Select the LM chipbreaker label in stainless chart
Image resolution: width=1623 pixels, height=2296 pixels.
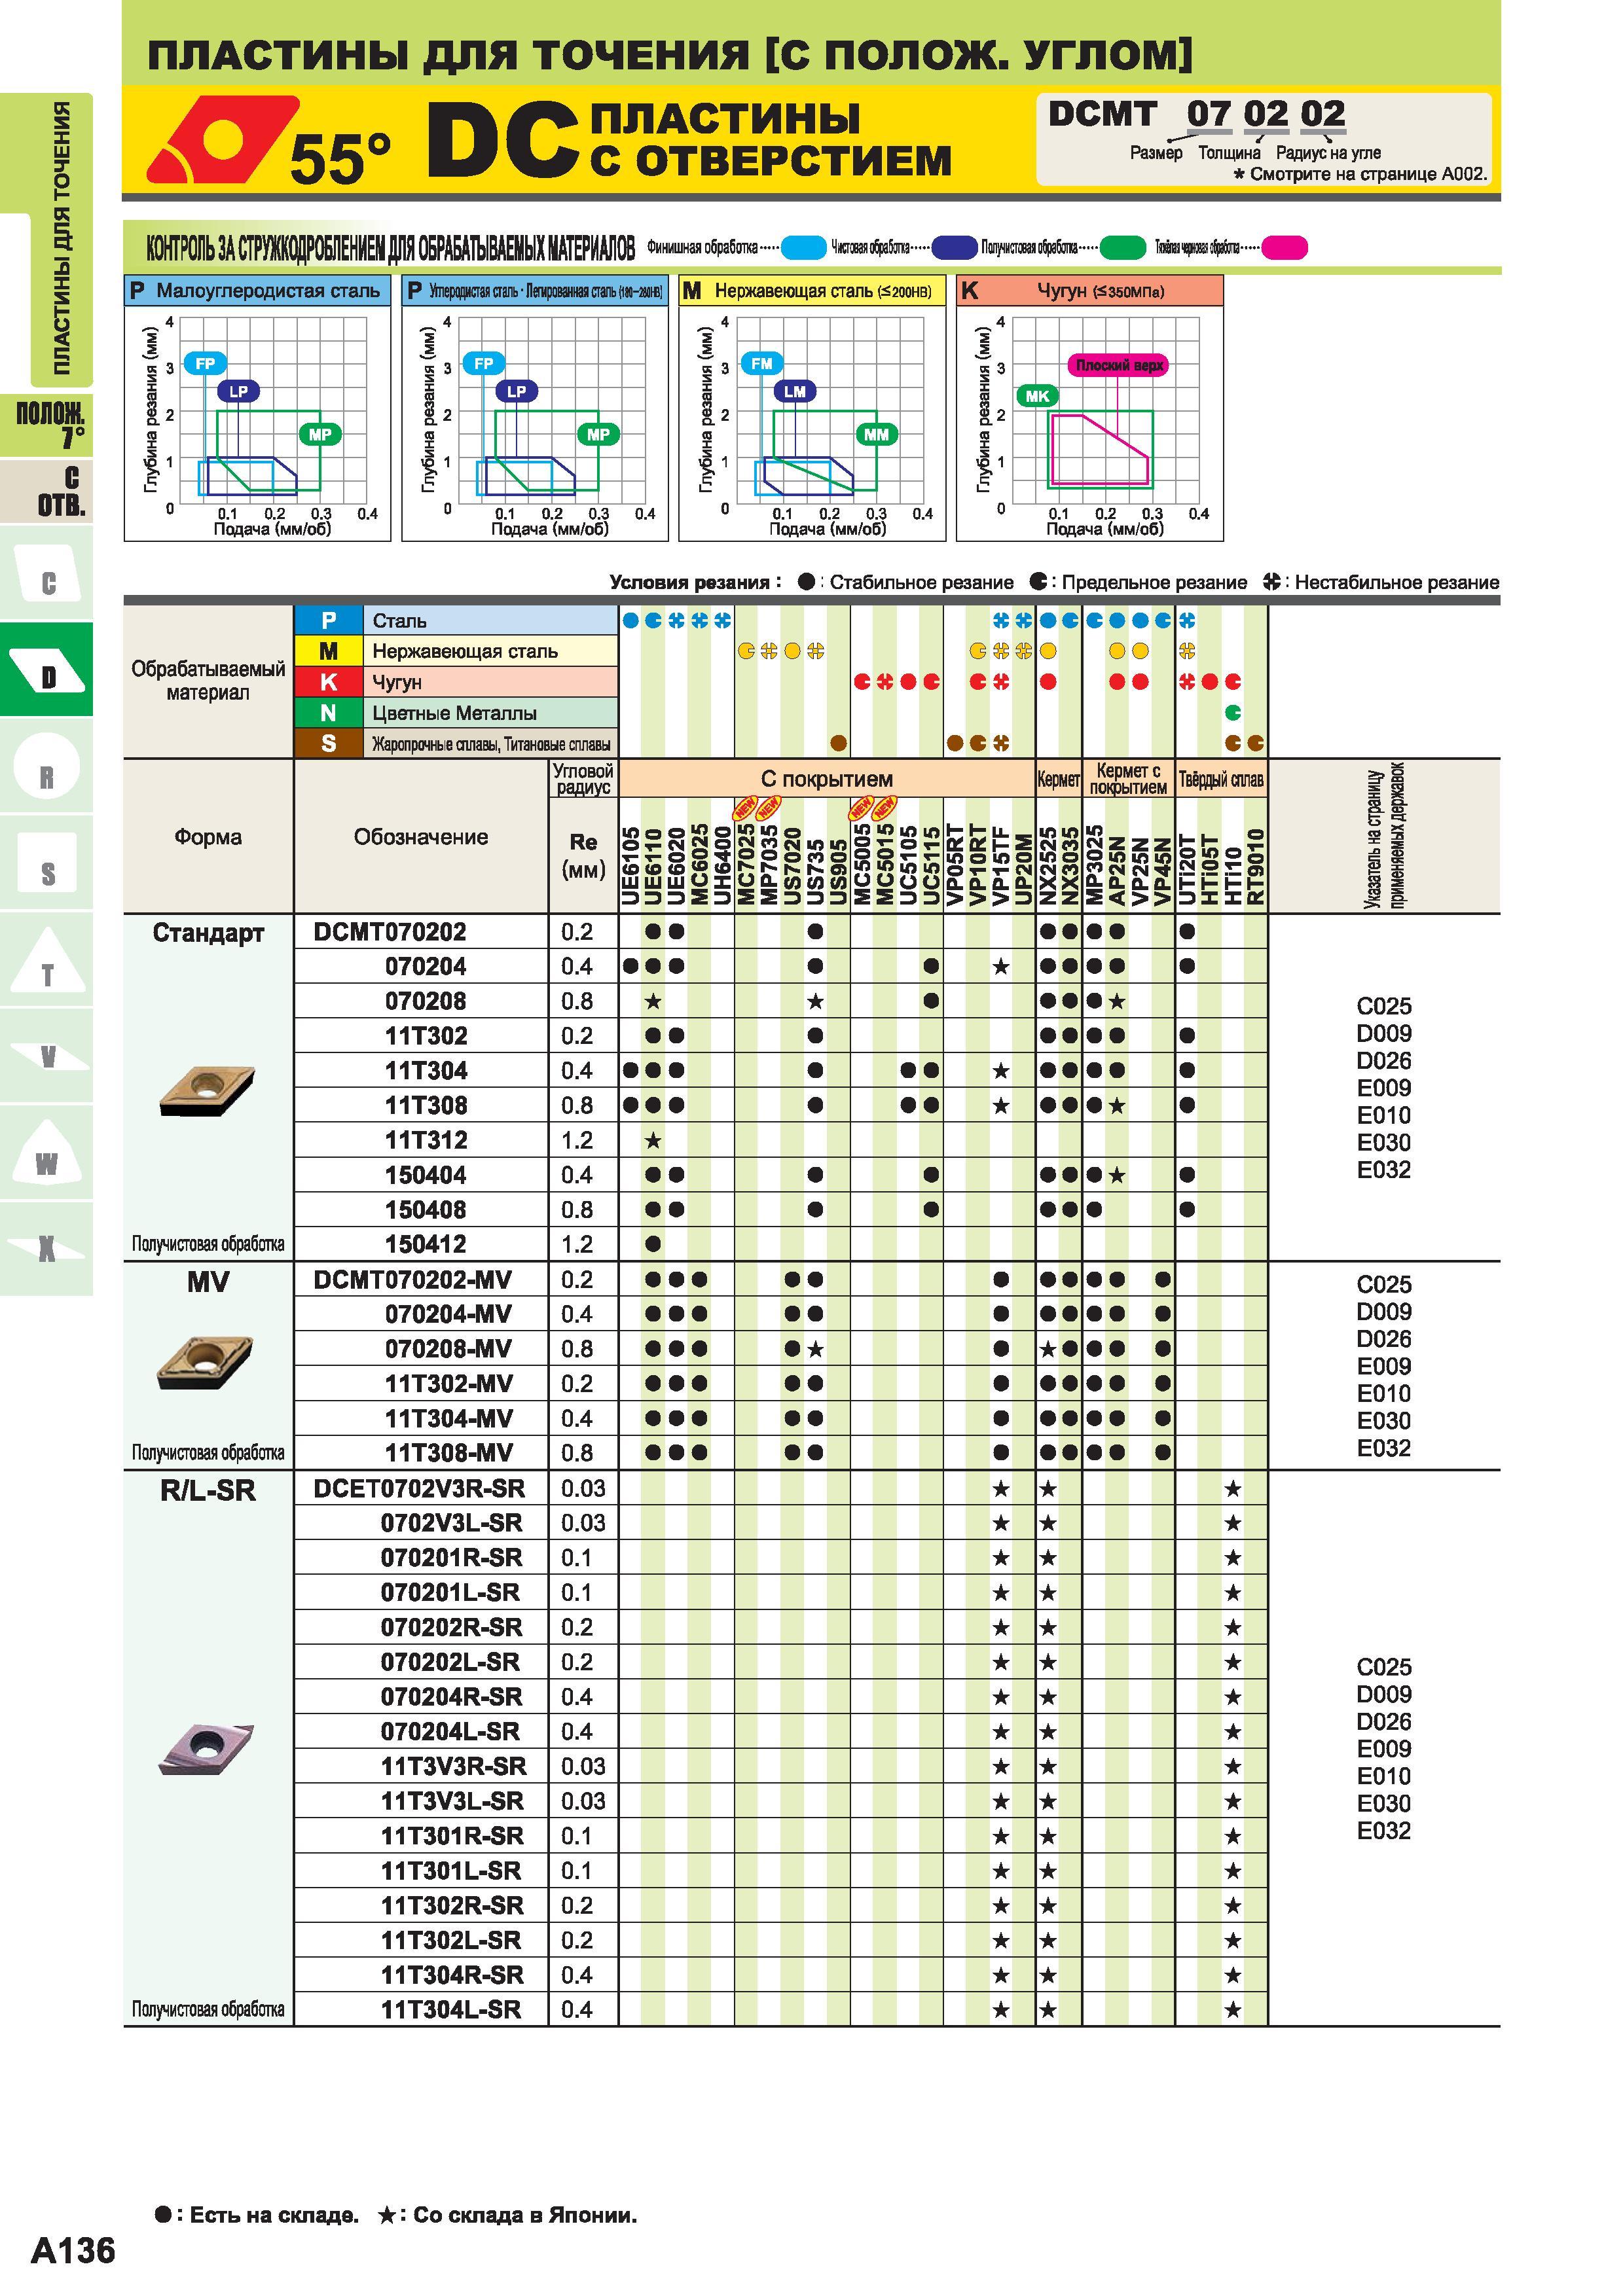click(x=795, y=391)
